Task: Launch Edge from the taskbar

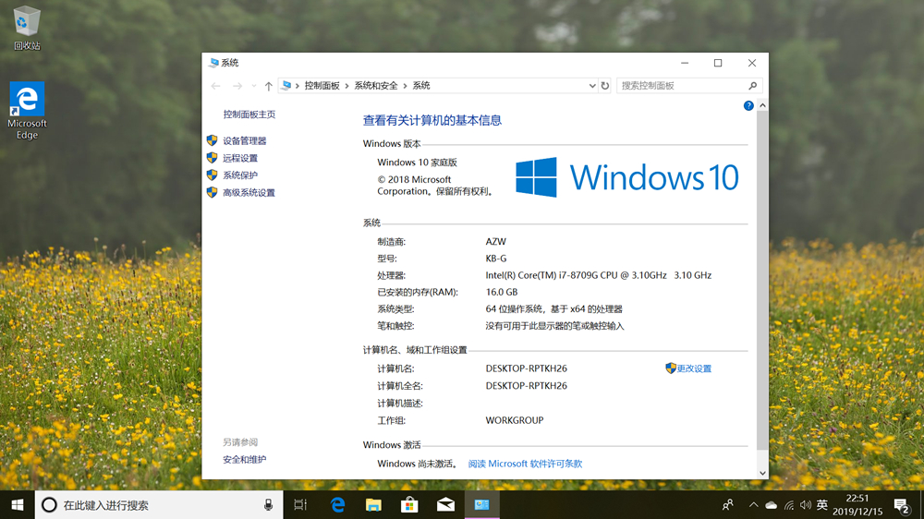Action: click(337, 505)
